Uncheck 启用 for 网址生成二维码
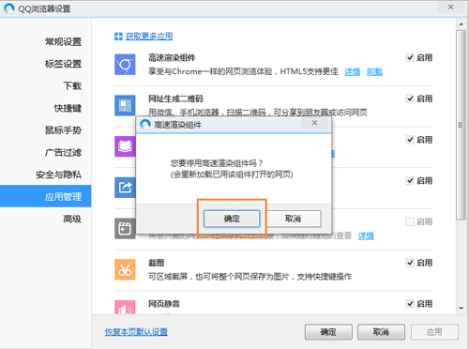Viewport: 469px width, 349px height. tap(410, 99)
